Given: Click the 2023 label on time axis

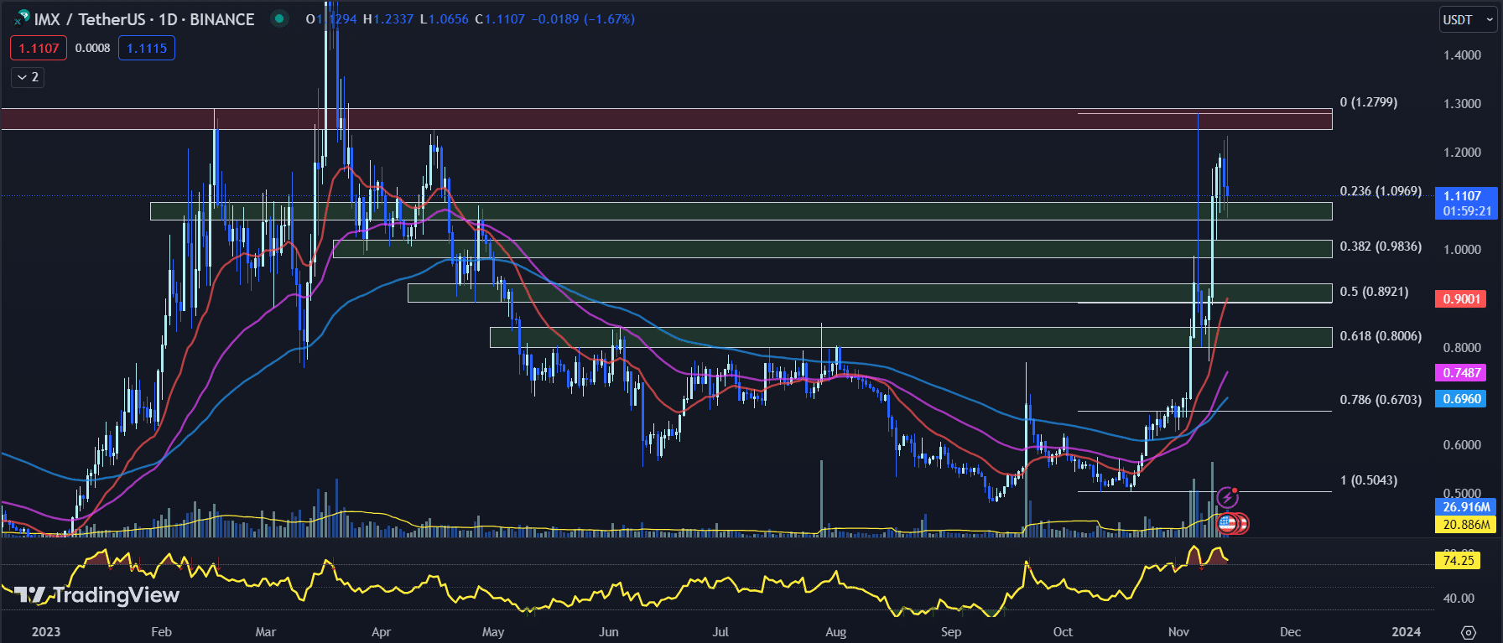Looking at the screenshot, I should (46, 632).
